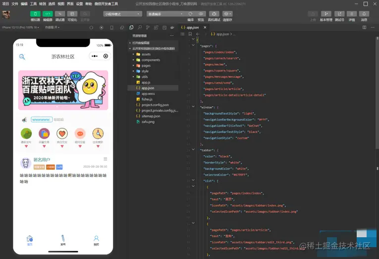Viewport: 379px width, 259px height.
Task: Open the editor more actions ellipsis
Action: [373, 28]
